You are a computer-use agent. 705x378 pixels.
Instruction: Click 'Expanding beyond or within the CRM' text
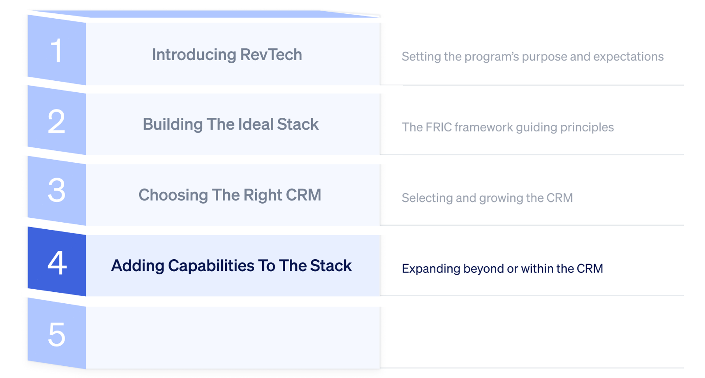coord(502,269)
